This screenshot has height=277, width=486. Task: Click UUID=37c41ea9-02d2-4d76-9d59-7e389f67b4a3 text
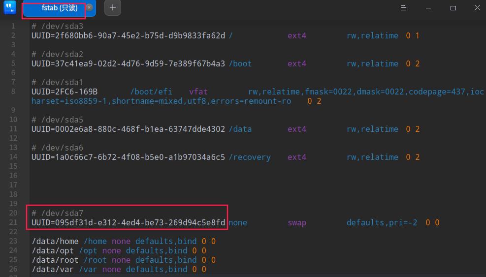click(x=129, y=63)
